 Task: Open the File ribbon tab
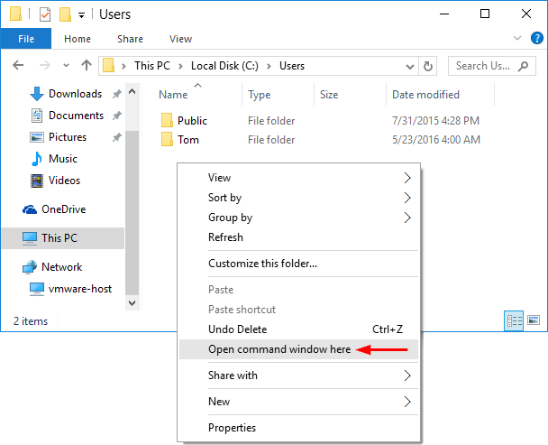point(26,39)
